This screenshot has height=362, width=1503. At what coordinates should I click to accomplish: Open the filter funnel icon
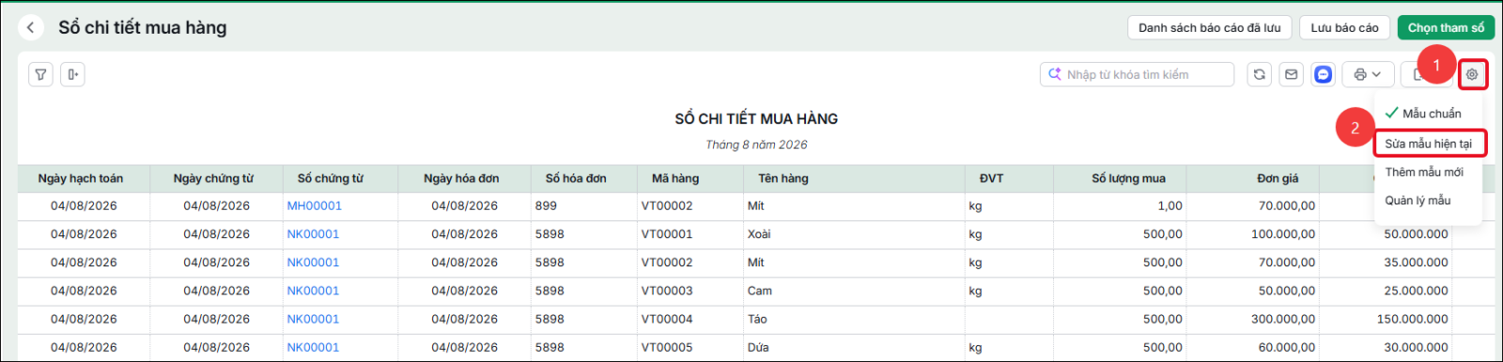[x=40, y=74]
